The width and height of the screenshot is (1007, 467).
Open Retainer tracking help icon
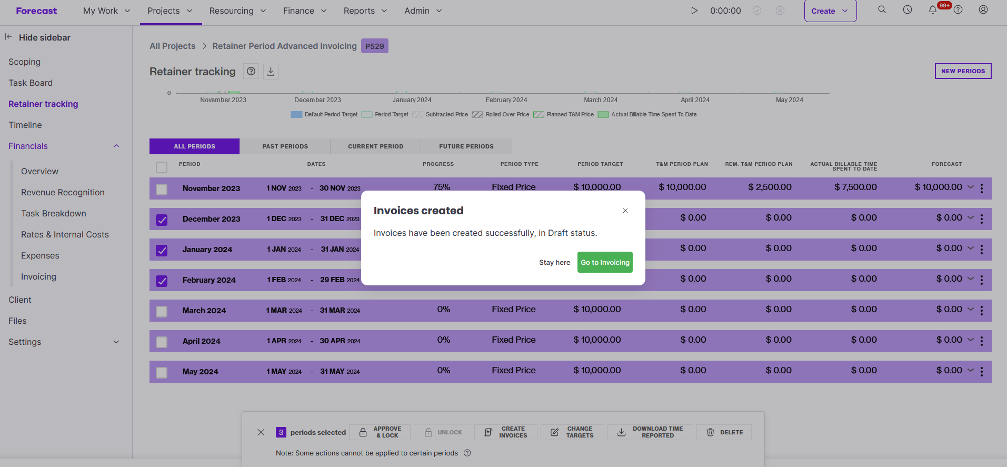pos(251,71)
